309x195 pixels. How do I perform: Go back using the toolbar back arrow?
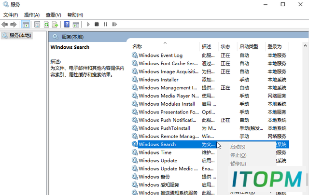point(4,25)
